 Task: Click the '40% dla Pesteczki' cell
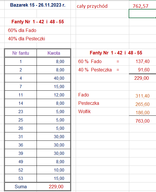(38, 39)
